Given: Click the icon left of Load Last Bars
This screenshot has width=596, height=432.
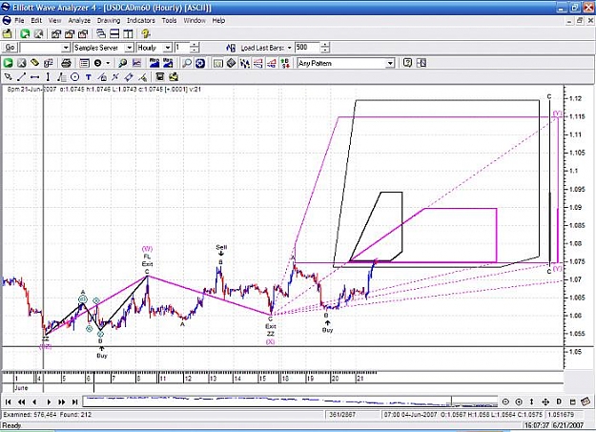Looking at the screenshot, I should [x=231, y=48].
